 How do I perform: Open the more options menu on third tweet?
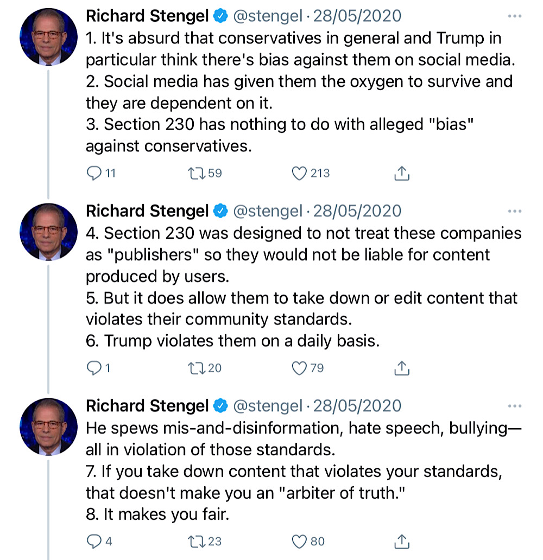(515, 406)
